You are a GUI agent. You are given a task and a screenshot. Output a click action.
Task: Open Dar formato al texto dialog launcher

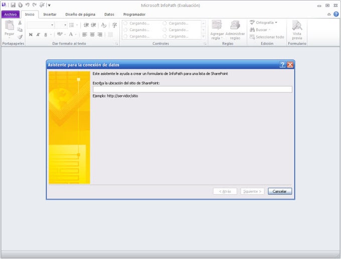click(x=116, y=44)
